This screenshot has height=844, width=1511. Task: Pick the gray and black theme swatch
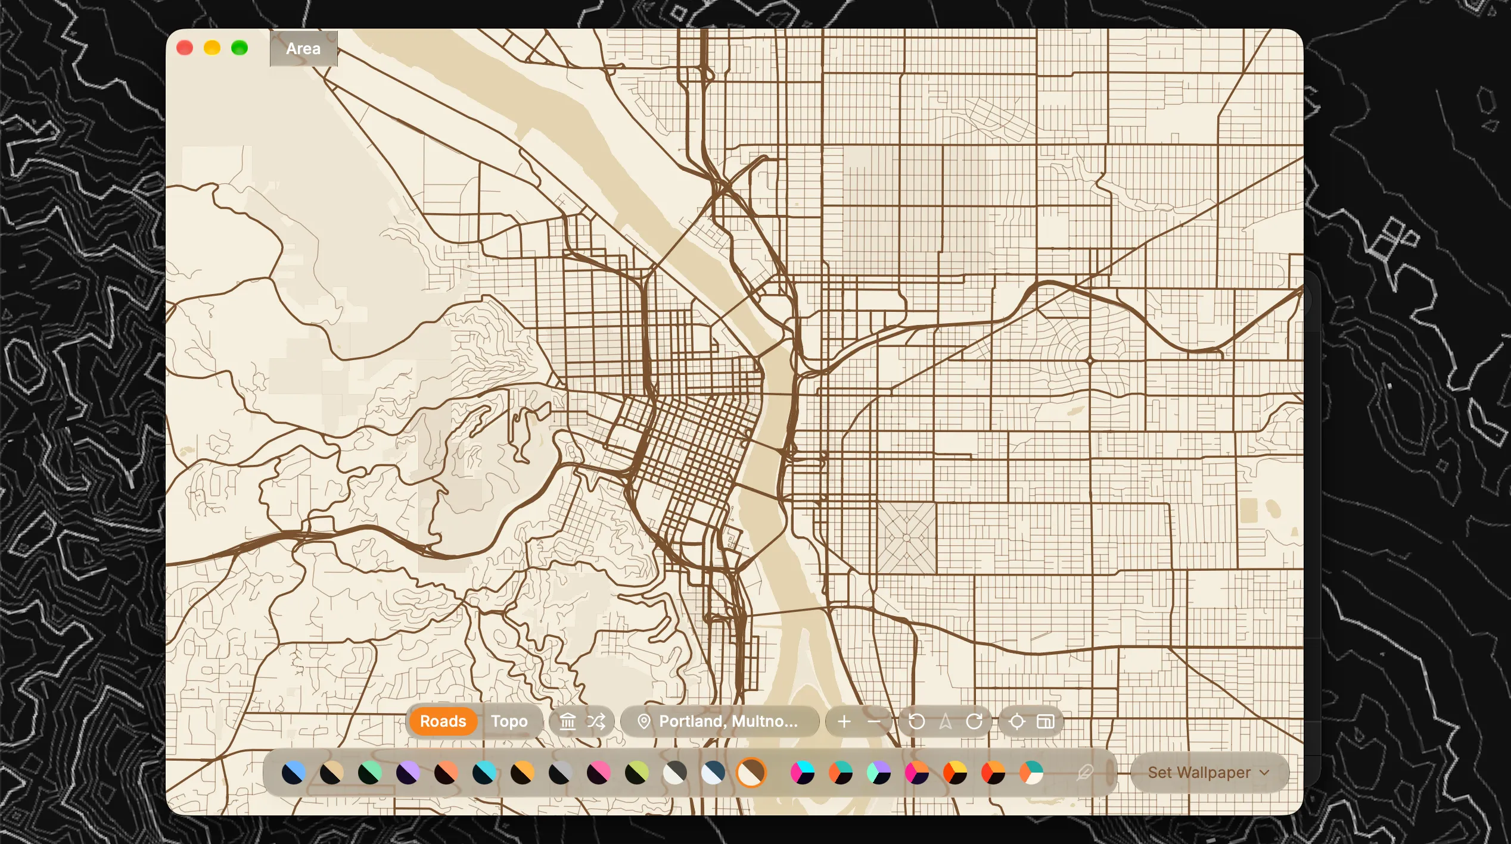[x=561, y=773]
